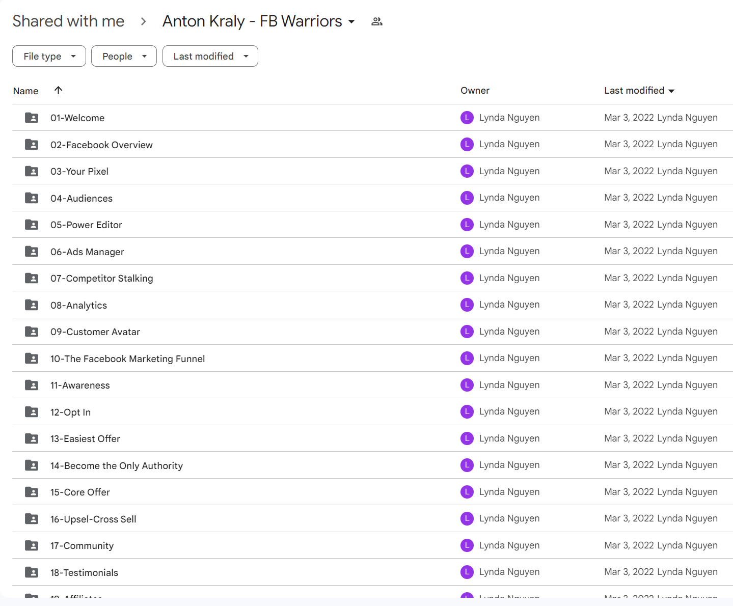
Task: Click folder icon for 11-Awareness
Action: click(x=32, y=385)
